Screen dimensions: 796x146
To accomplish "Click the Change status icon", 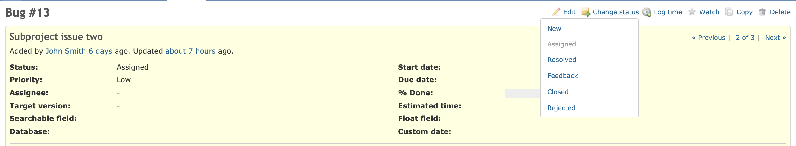I will tap(586, 12).
